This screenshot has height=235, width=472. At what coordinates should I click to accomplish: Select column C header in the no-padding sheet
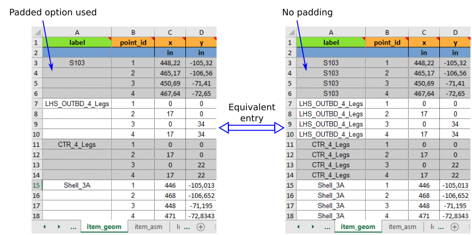(423, 32)
